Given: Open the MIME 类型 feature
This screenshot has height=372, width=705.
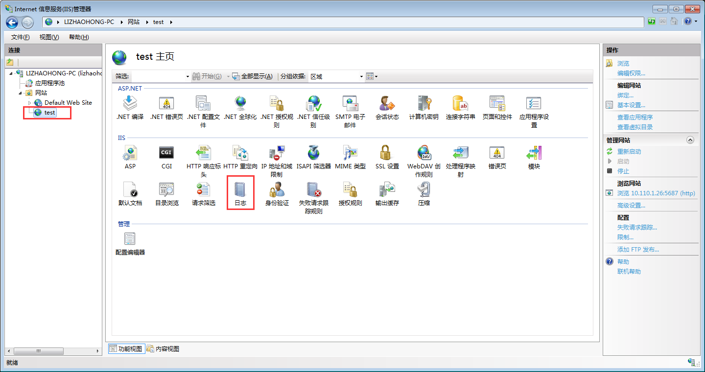Looking at the screenshot, I should click(350, 157).
